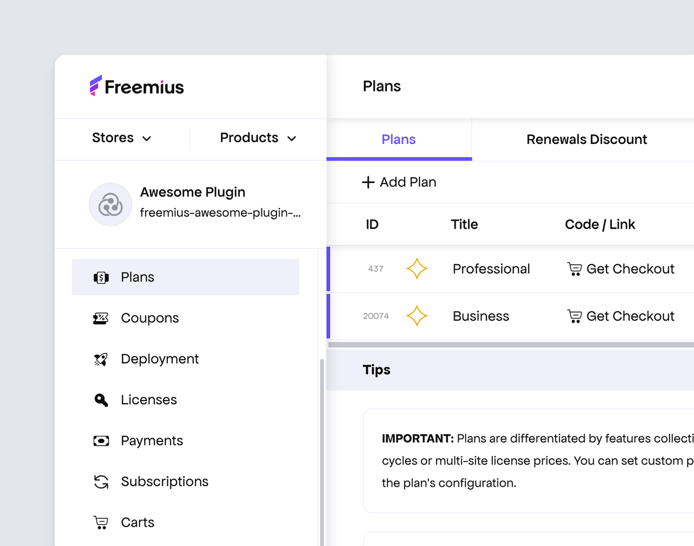Click the Add Plan button
Screen dimensions: 694x546
399,182
